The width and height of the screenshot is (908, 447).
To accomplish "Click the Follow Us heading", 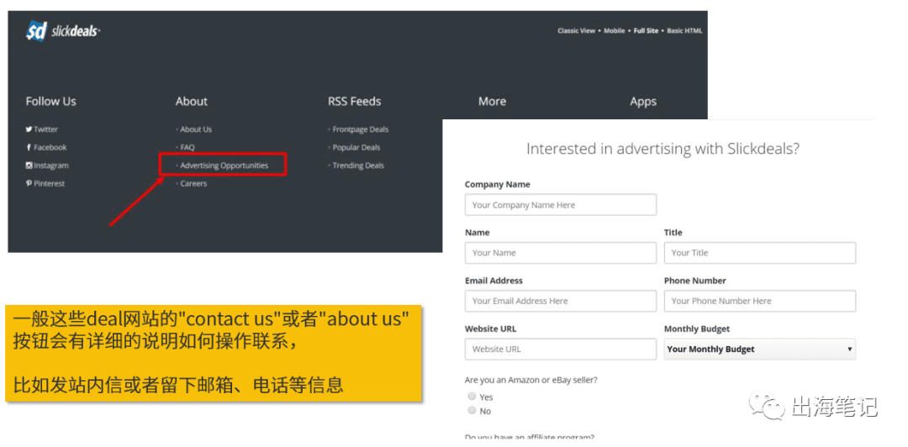I will click(x=51, y=102).
